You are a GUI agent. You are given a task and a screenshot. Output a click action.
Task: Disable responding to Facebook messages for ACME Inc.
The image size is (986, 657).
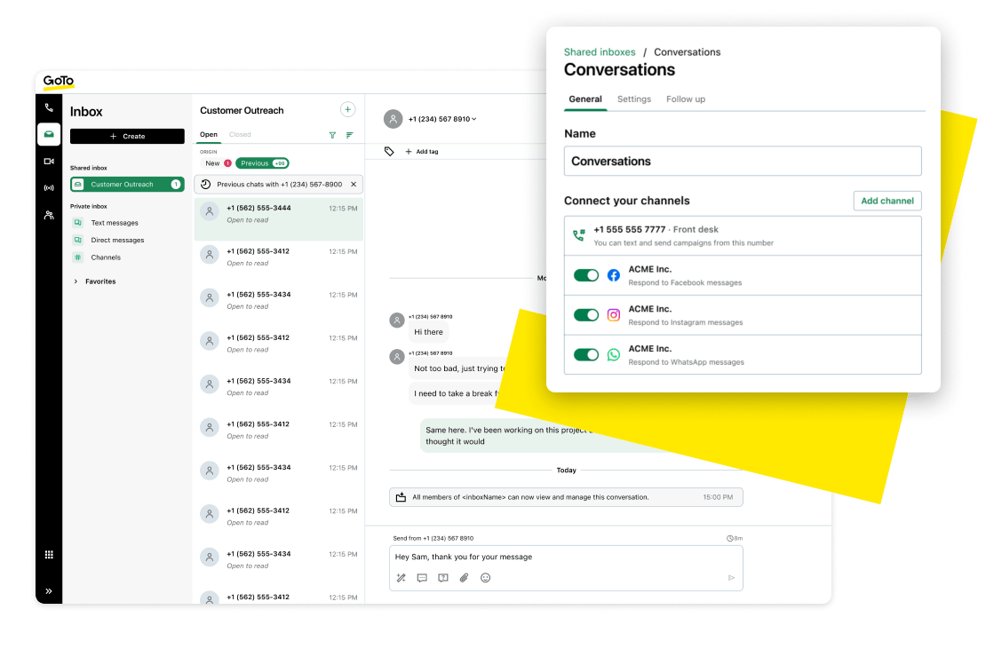586,275
